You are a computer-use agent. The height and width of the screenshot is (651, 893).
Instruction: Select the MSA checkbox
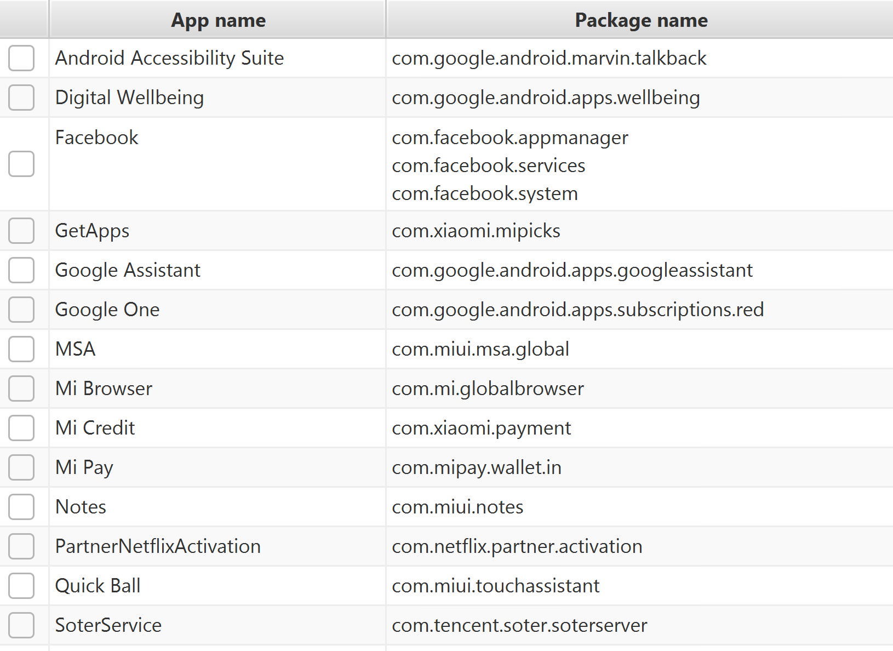click(21, 349)
